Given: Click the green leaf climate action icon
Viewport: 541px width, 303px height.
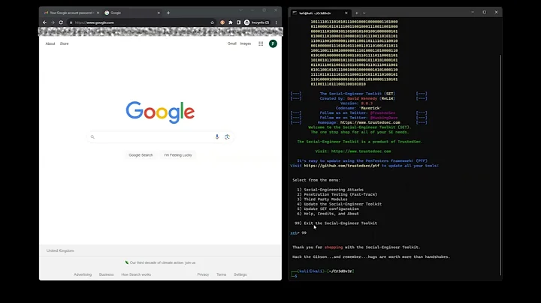Looking at the screenshot, I should tap(127, 262).
